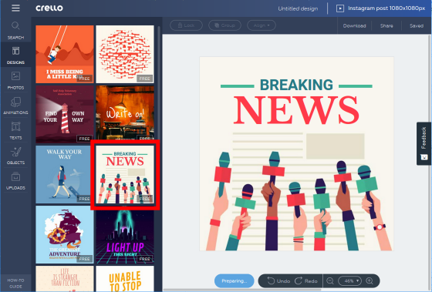Select 'Life Is Stranger Than Fiction' template
The width and height of the screenshot is (432, 292).
pyautogui.click(x=65, y=278)
